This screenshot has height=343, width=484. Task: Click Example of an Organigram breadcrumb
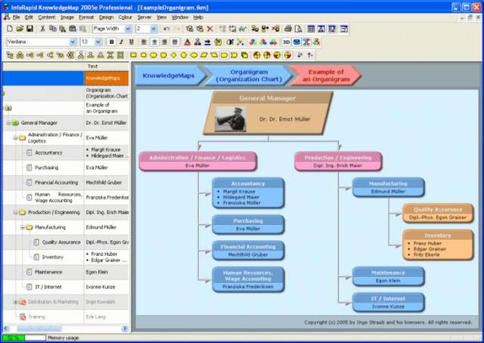coord(326,76)
